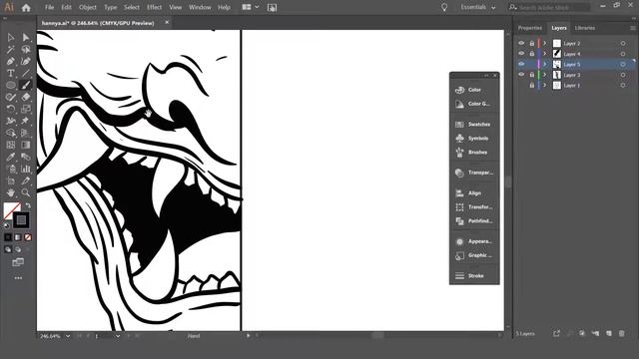Select the Rotate tool

11,109
